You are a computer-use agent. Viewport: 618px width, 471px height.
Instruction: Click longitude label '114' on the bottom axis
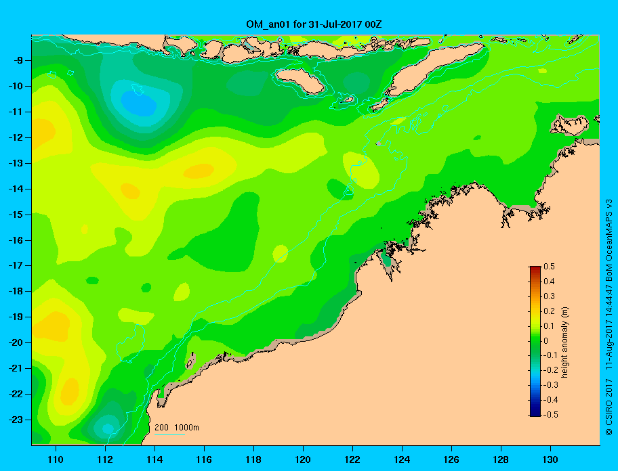(x=154, y=459)
